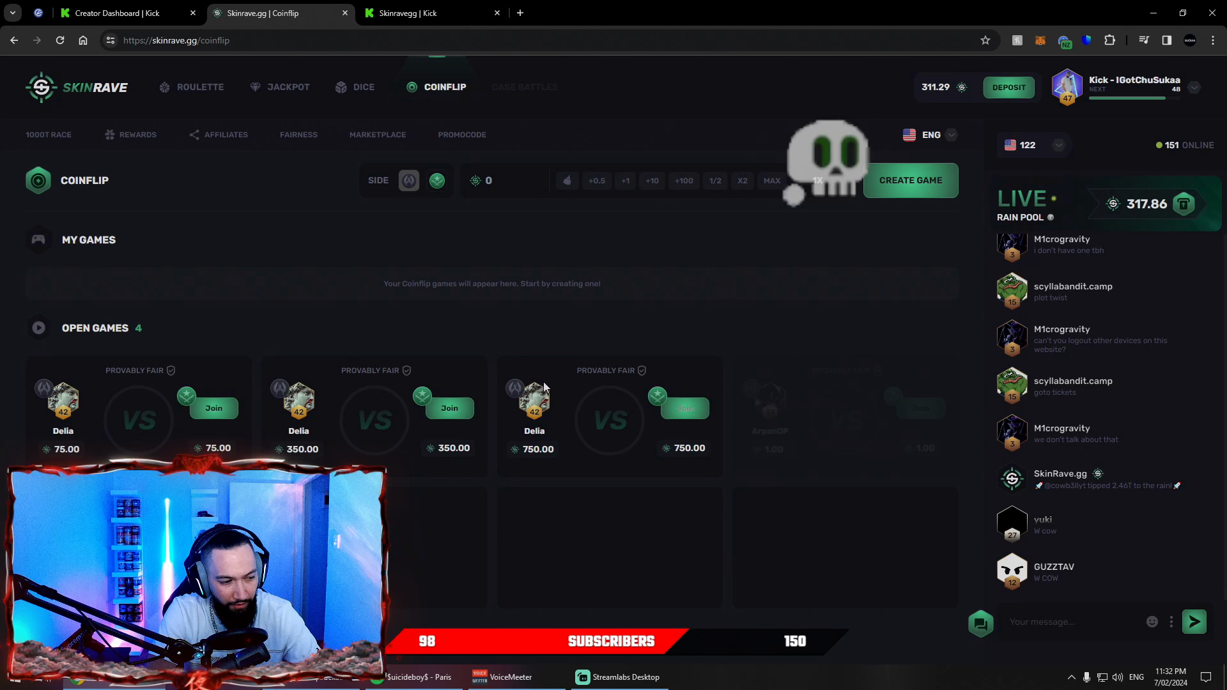1227x690 pixels.
Task: Join Delia's 750.00 coinflip game
Action: click(x=685, y=408)
